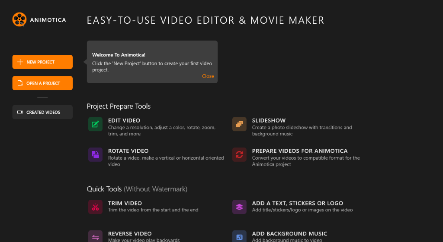Screen dimensions: 443x242
Task: Click 'Add background music to video' description
Action: coord(287,240)
